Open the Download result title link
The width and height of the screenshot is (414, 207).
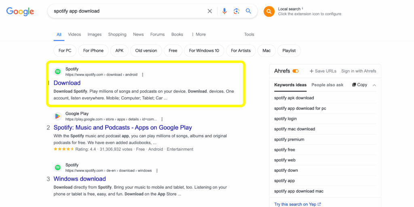[x=67, y=83]
